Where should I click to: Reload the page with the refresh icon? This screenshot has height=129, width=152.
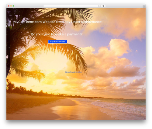[x=99, y=6]
